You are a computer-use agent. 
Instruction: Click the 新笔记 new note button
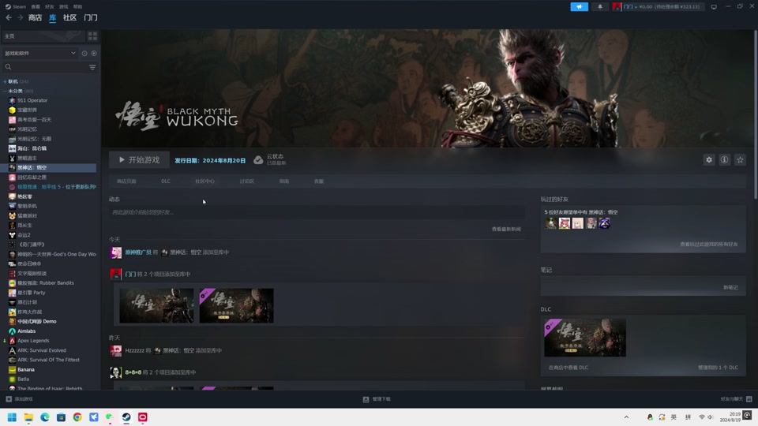[730, 287]
